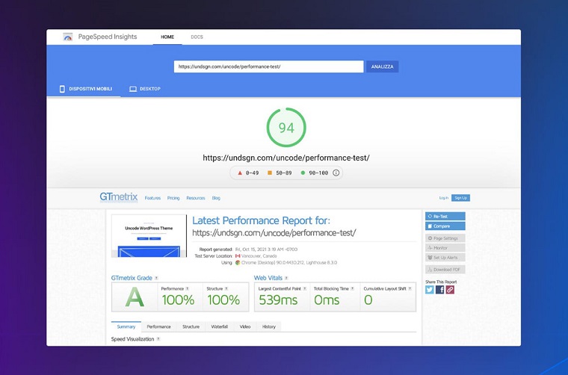Click the 0ms Total Blocking Time value
Viewport: 568px width, 375px height.
327,300
